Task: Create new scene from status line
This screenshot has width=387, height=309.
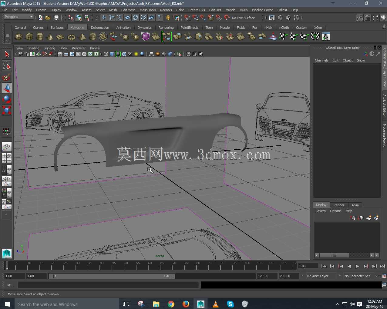Action: (41, 18)
